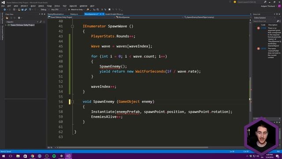282x159 pixels.
Task: Switch to the Enemy.cs tab
Action: [74, 14]
